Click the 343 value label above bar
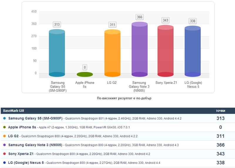Screen dimensions: 235x168 point(165,20)
